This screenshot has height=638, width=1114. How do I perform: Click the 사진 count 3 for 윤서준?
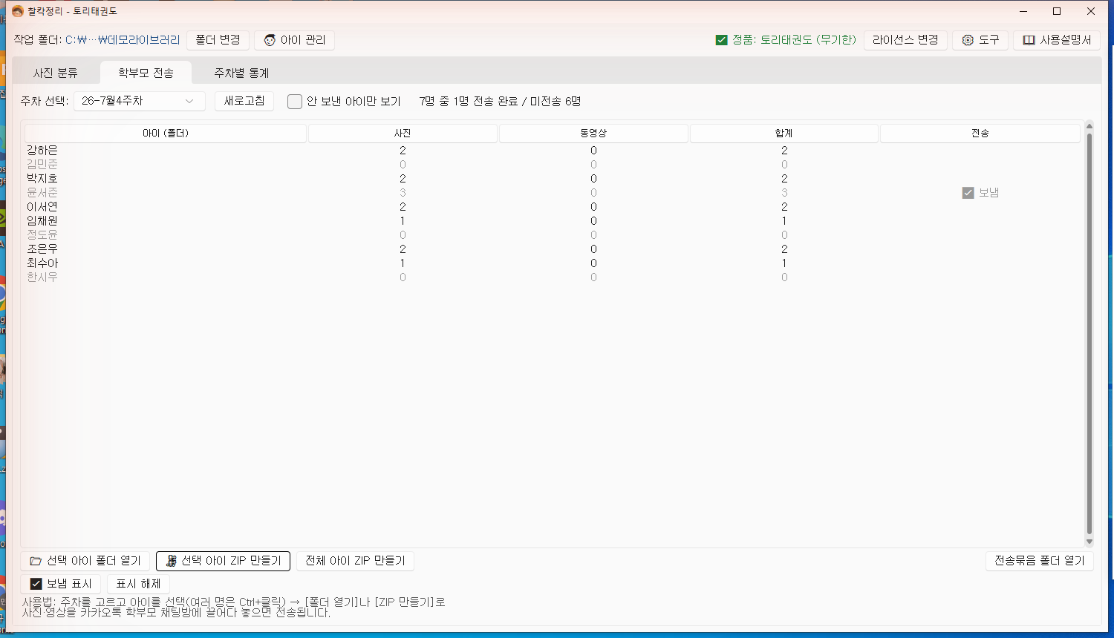pos(403,193)
